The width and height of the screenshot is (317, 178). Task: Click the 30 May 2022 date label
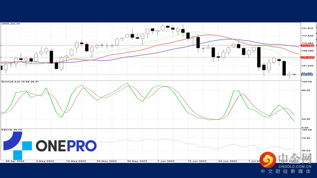pos(137,161)
